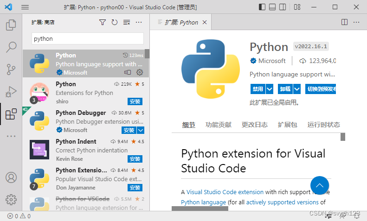Open the Source Control view

point(11,69)
